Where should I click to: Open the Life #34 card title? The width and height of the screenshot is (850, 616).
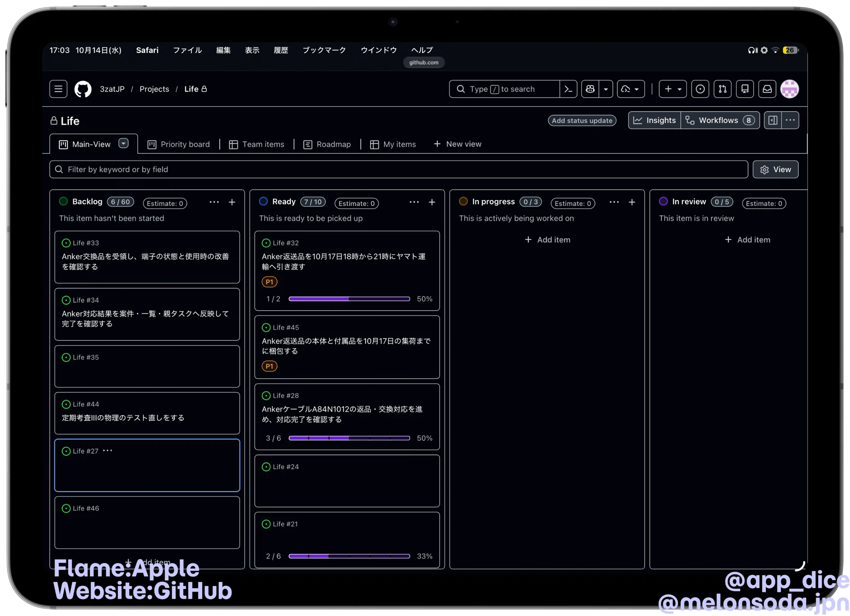pos(145,319)
